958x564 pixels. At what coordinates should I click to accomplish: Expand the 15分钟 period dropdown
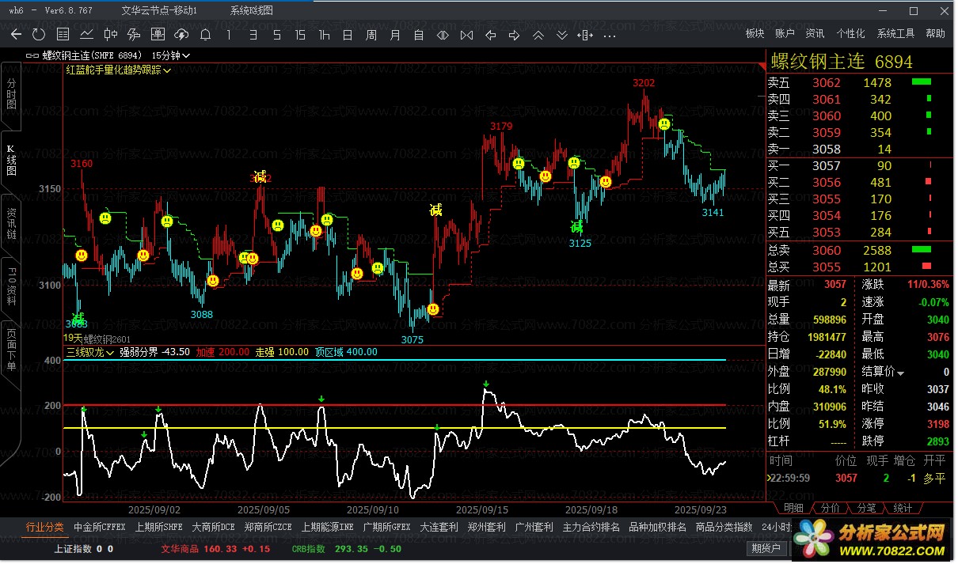pyautogui.click(x=170, y=55)
